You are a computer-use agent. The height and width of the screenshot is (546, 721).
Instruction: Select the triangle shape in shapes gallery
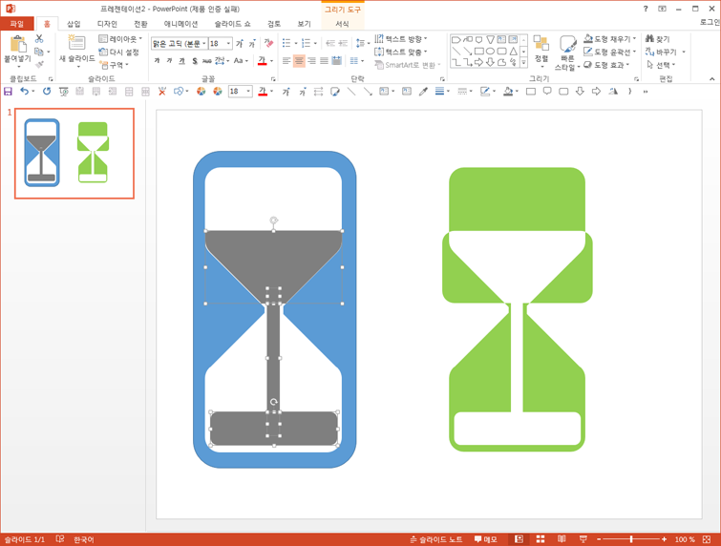(513, 51)
